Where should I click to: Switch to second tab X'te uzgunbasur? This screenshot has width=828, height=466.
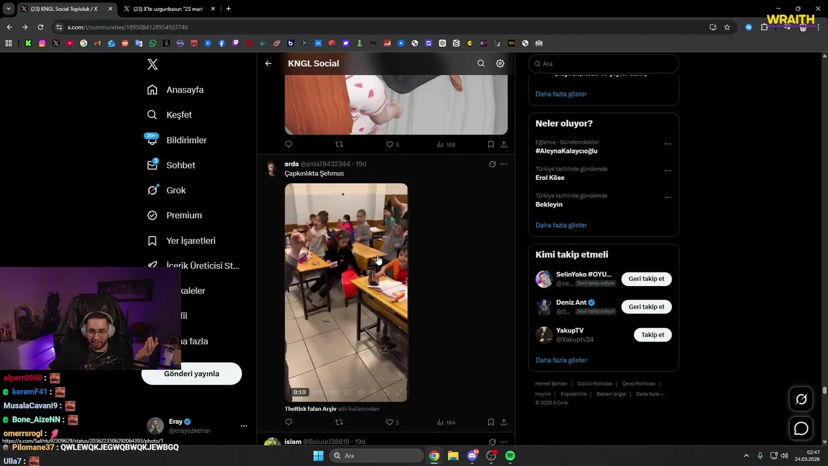169,9
